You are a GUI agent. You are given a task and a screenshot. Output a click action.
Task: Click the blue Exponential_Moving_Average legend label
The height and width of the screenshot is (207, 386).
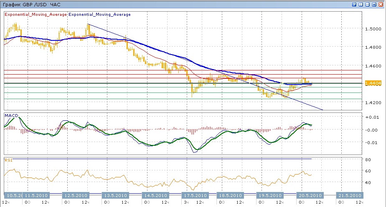99,14
